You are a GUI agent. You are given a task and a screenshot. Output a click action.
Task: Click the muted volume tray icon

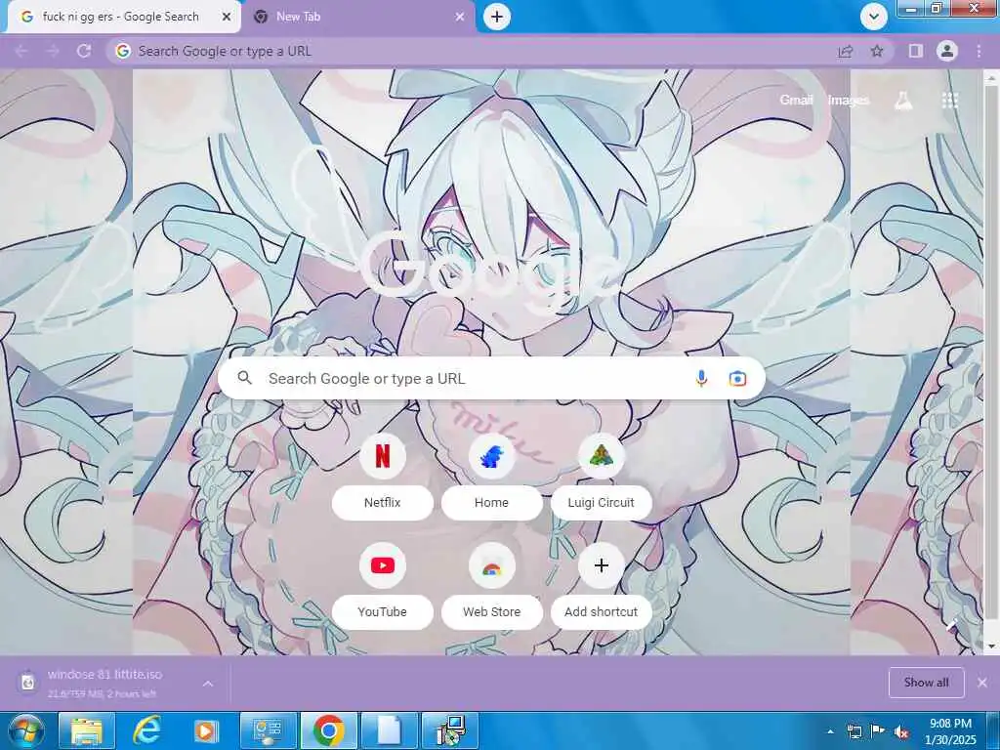[901, 731]
